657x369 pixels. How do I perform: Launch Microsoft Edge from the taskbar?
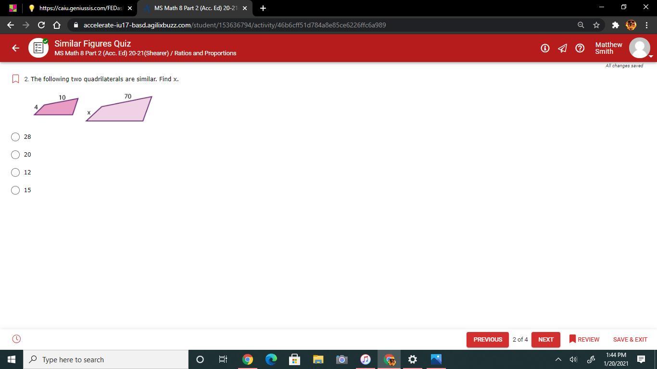(271, 359)
